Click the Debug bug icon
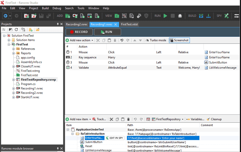This screenshot has height=152, width=241. [x=180, y=16]
